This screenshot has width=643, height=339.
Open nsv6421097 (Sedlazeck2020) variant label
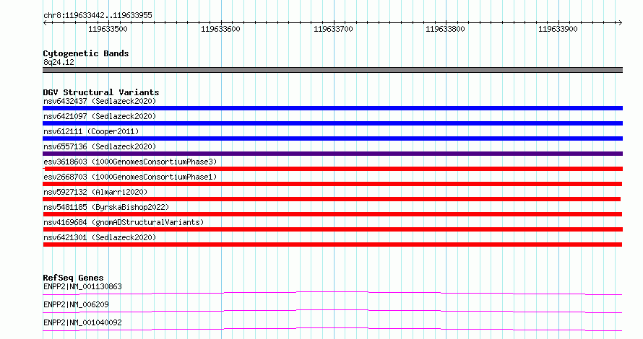click(100, 116)
